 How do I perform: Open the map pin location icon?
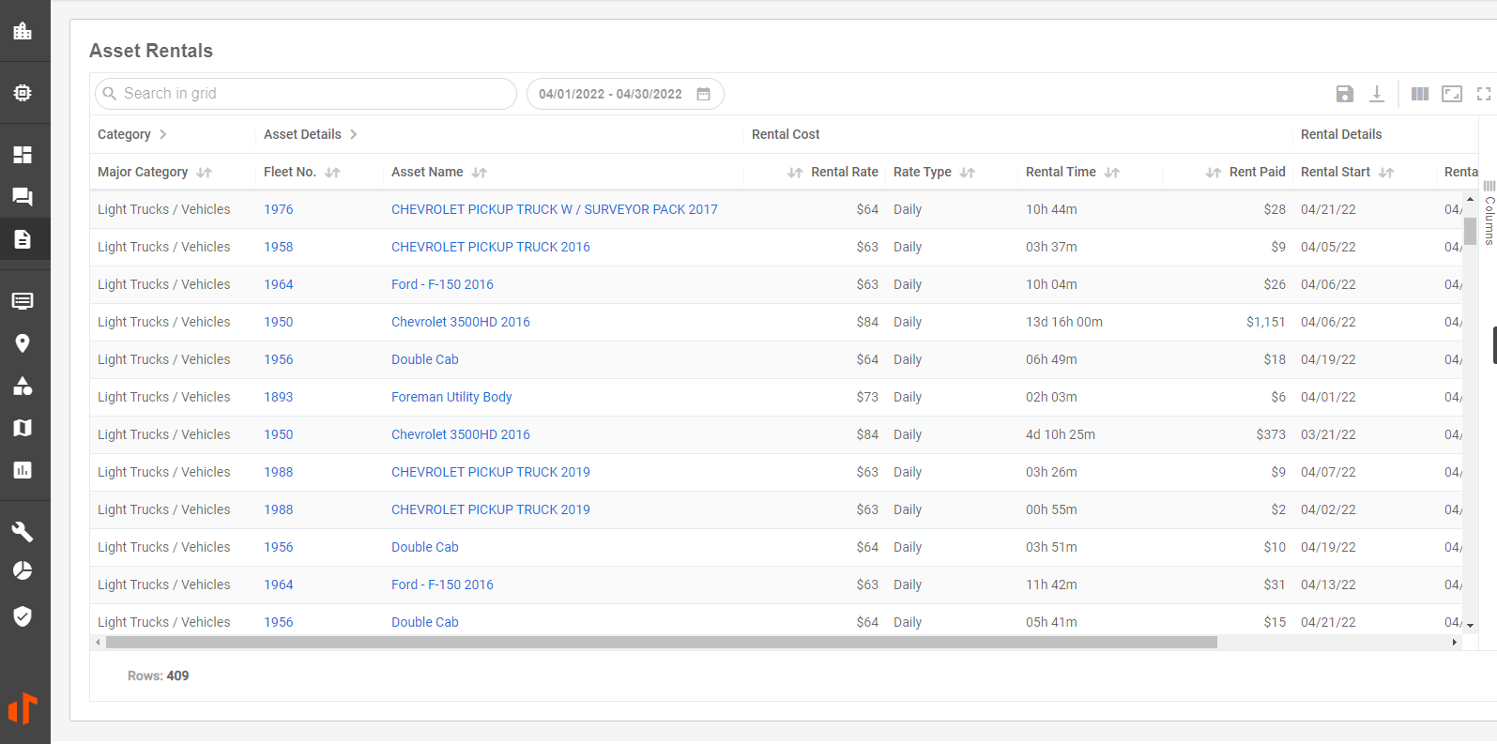tap(23, 343)
